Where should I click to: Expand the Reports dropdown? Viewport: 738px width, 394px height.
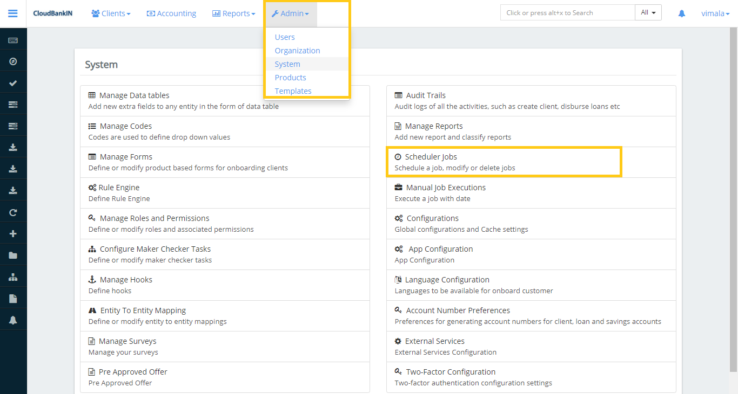tap(233, 13)
